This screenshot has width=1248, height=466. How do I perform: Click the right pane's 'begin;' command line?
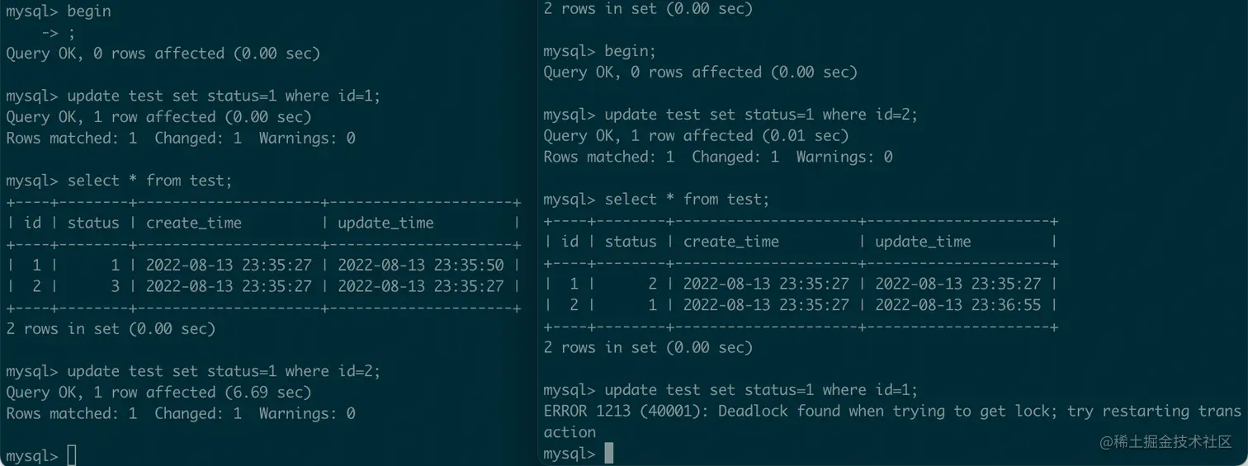[600, 51]
